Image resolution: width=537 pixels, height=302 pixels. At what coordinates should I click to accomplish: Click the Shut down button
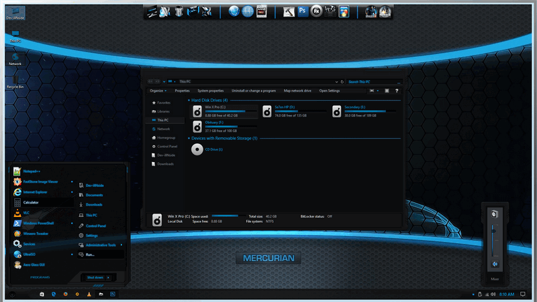tap(95, 277)
